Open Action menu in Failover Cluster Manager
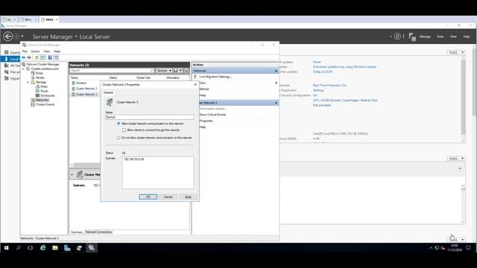The height and width of the screenshot is (268, 477). pyautogui.click(x=35, y=51)
